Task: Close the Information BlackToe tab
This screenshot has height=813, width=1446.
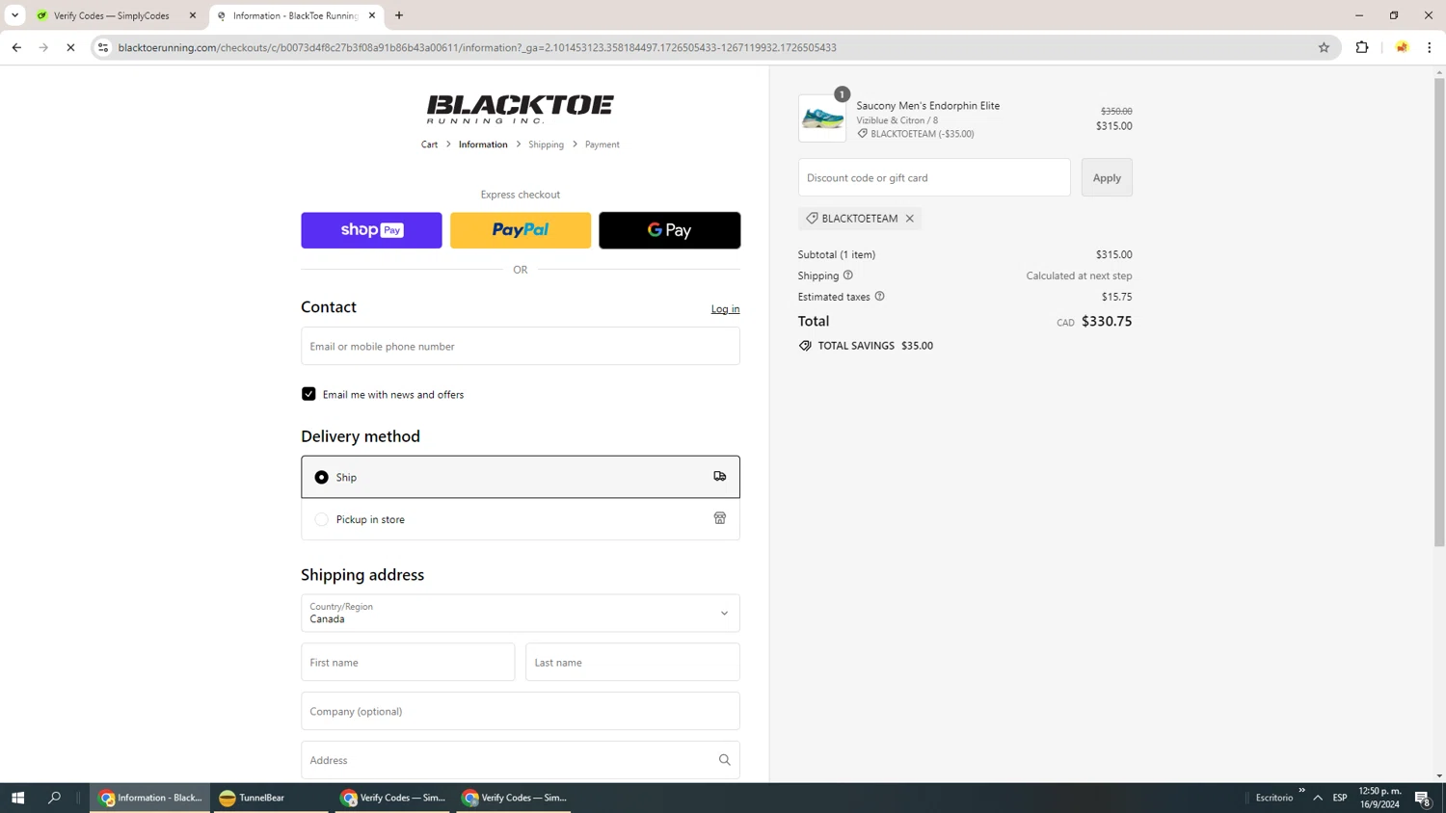Action: [x=372, y=15]
